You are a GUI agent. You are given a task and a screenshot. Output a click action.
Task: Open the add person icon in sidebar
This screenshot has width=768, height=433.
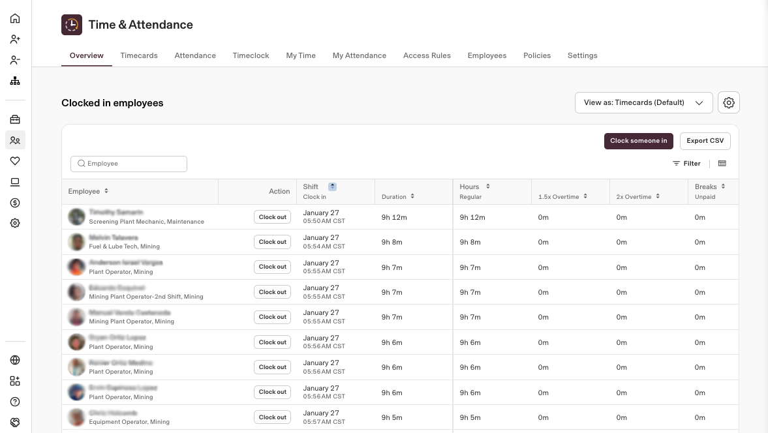pos(15,39)
